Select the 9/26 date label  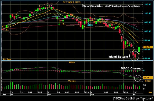[x=126, y=92]
